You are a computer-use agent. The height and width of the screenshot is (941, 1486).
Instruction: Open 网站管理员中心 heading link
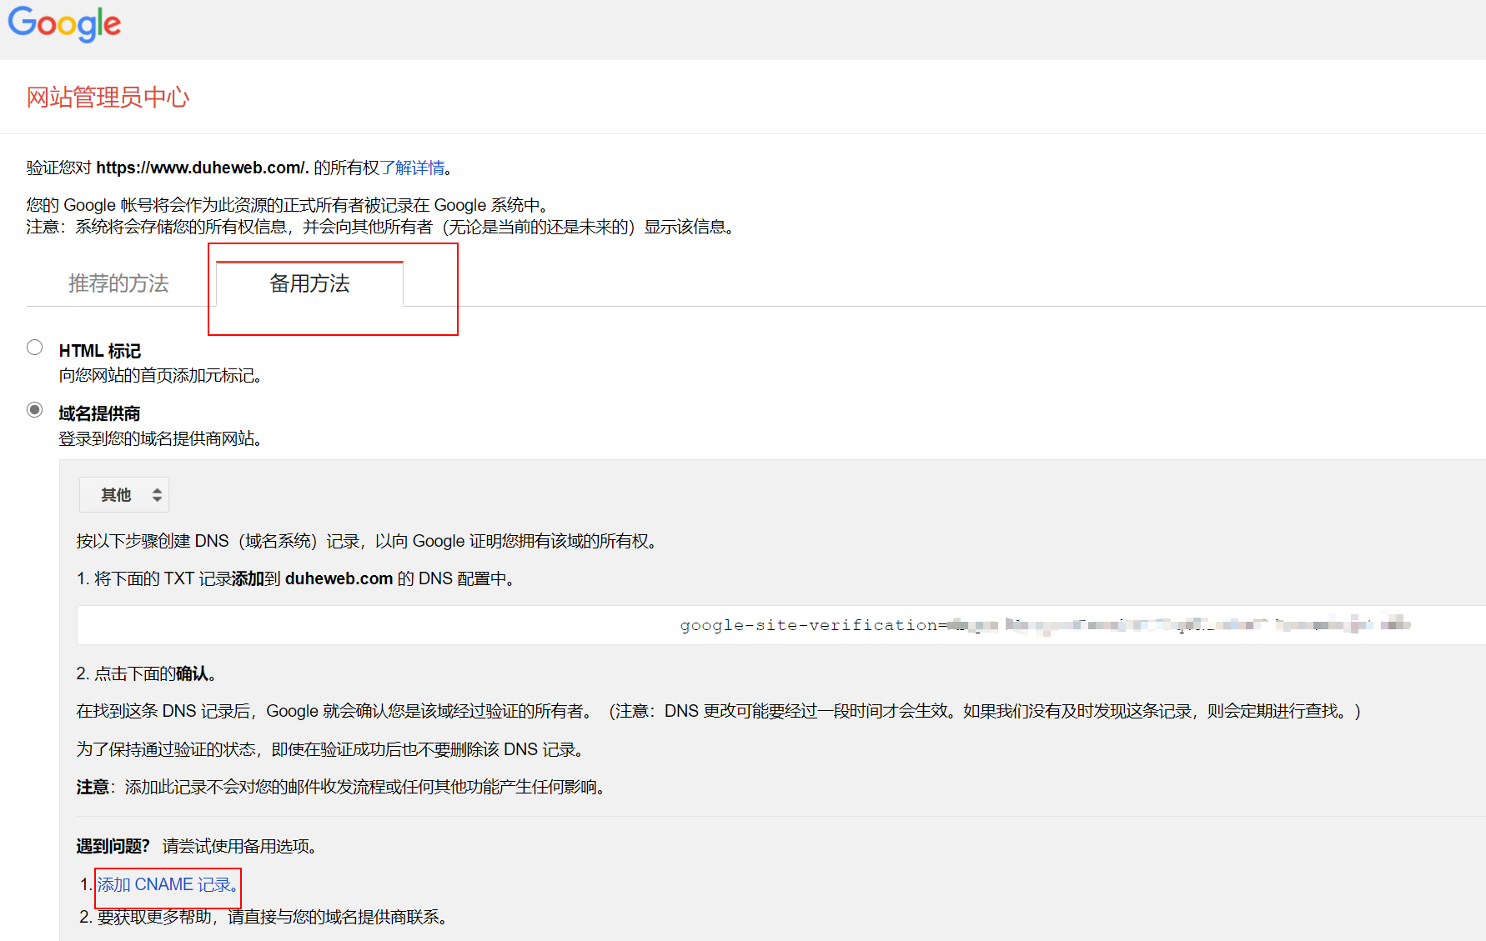coord(108,98)
